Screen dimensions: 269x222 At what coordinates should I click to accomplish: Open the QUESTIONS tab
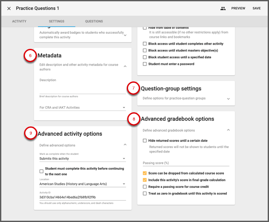(94, 21)
